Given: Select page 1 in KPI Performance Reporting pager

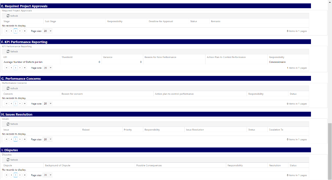Looking at the screenshot, I should coord(16,68).
